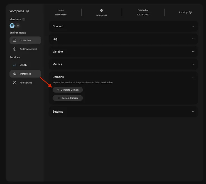Add a new member with plus icon
The image size is (206, 184).
pos(18,26)
